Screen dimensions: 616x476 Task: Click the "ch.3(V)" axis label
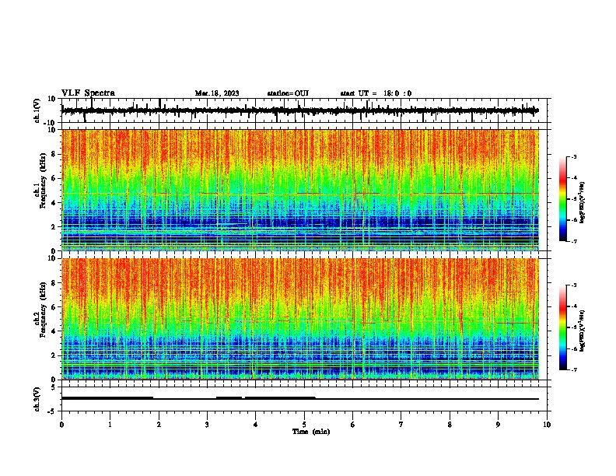37,399
